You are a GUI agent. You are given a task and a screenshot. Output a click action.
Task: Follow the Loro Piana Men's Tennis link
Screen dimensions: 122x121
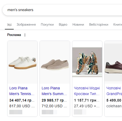tap(22, 91)
